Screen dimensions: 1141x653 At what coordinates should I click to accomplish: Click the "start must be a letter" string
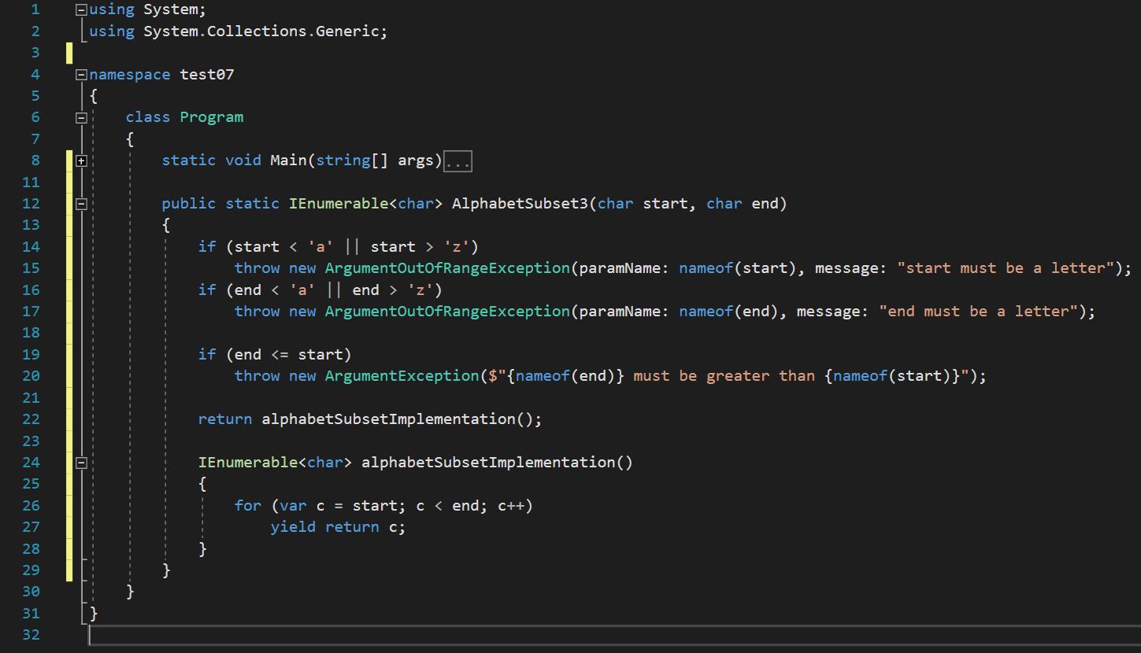tap(1006, 268)
